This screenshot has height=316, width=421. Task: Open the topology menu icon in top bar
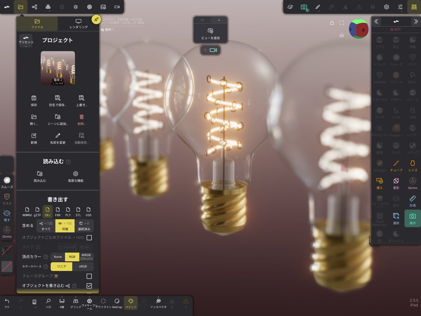[48, 7]
